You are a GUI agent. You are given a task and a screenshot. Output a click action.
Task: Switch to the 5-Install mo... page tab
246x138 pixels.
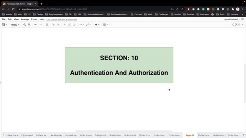[x=71, y=135]
